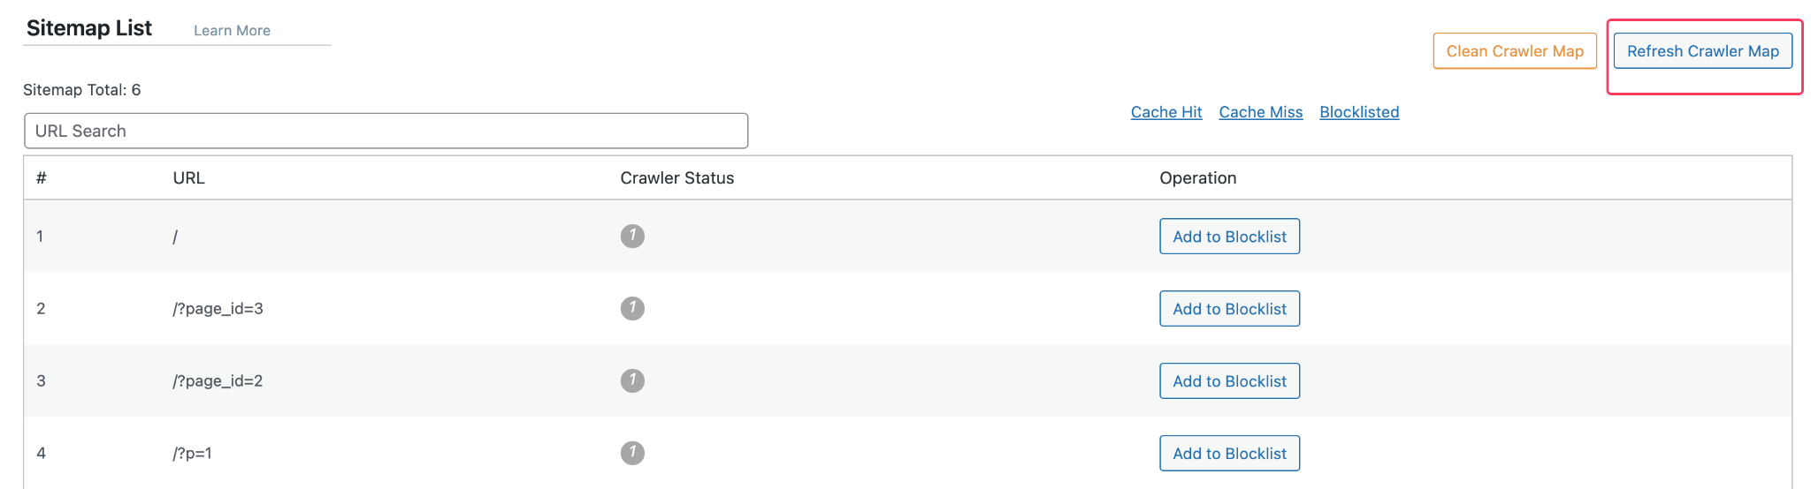
Task: Click the /?page_id=2 URL text
Action: [218, 381]
